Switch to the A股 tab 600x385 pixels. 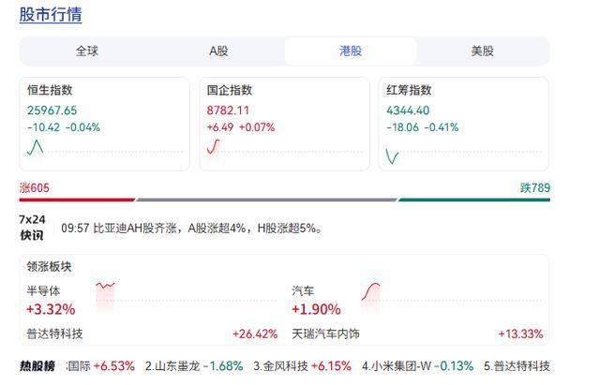tap(218, 51)
